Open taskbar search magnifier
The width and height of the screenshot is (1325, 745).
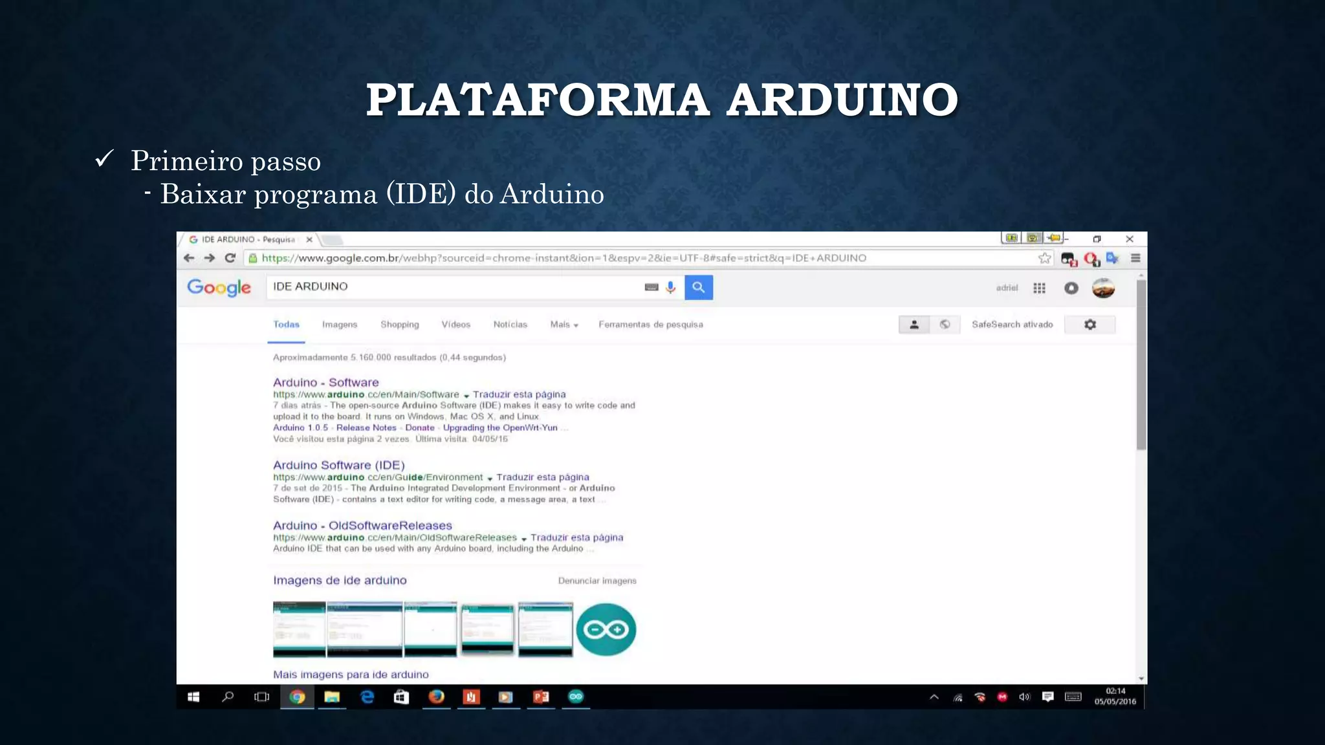coord(228,696)
